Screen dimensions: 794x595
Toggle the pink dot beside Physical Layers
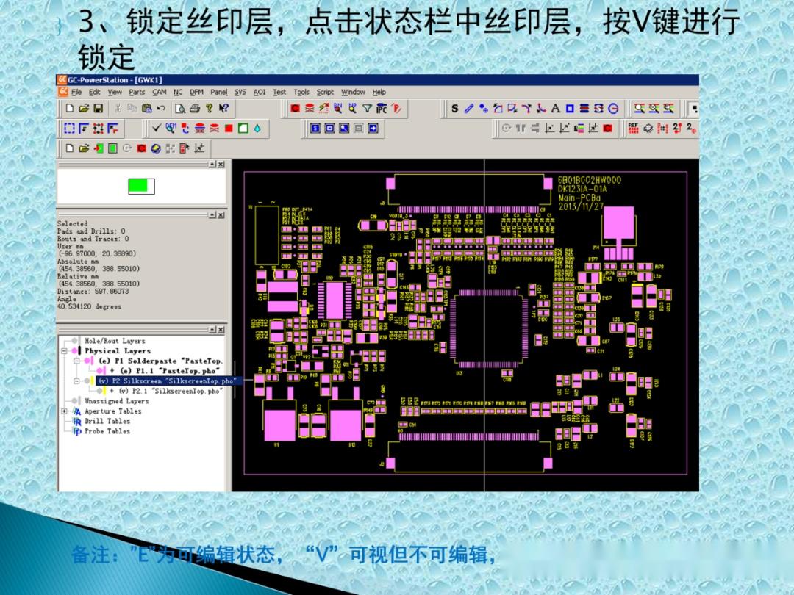(74, 351)
